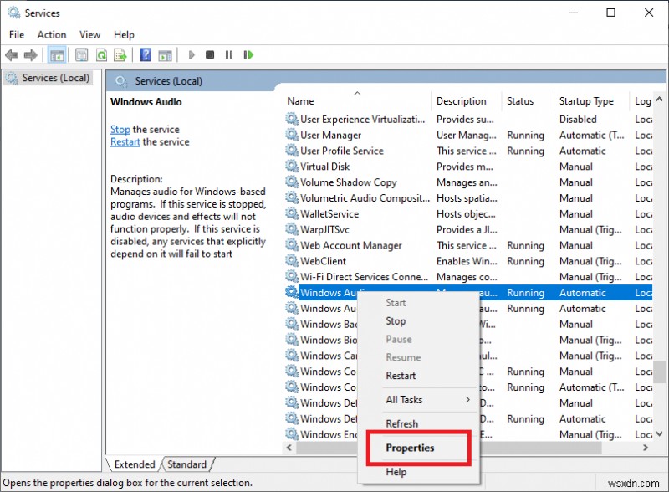This screenshot has width=669, height=492.
Task: Click Running status of WebClient row
Action: pyautogui.click(x=525, y=261)
